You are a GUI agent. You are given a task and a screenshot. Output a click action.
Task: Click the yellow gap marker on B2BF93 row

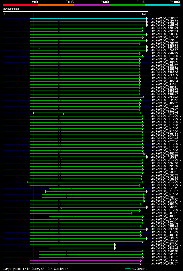point(39,48)
